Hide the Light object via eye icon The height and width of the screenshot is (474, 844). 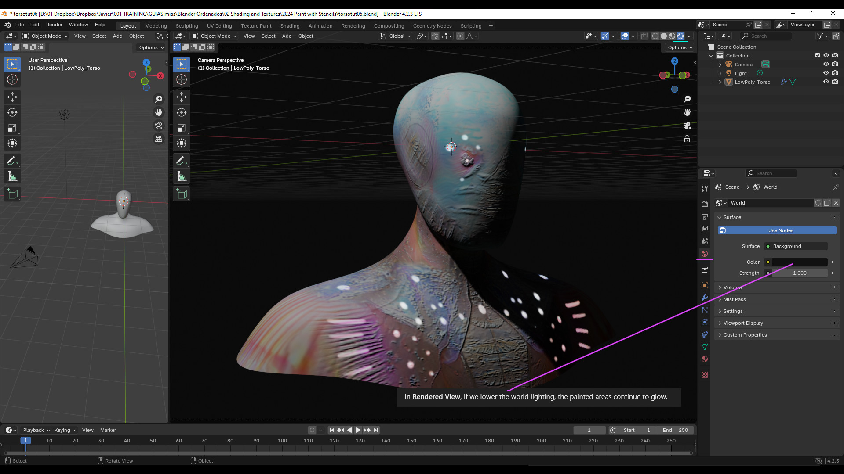[826, 73]
